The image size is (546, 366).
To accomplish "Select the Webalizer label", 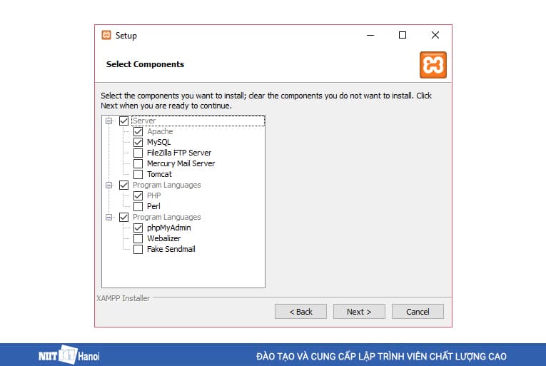I will click(163, 238).
